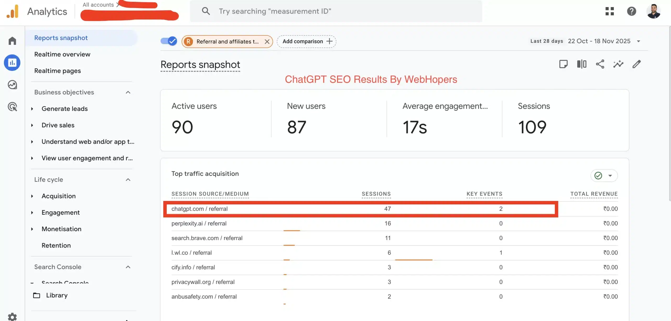
Task: Disable the comparison toggle switch
Action: coord(168,41)
